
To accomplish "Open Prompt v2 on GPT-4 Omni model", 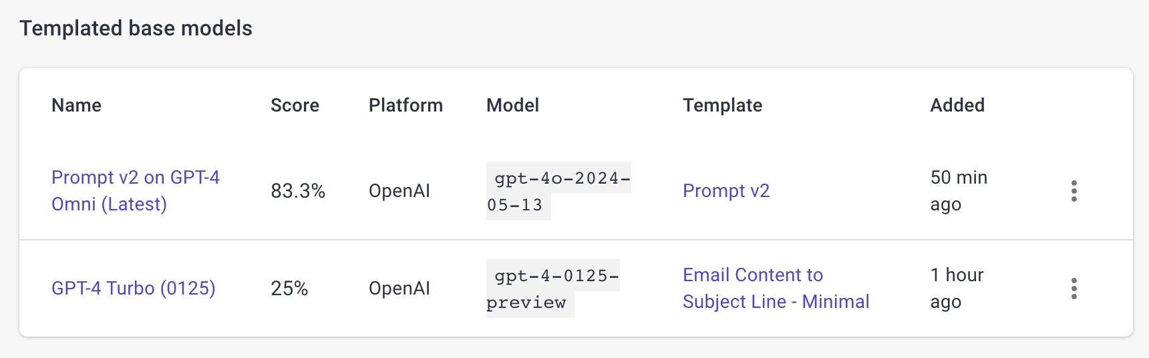I will (x=136, y=191).
